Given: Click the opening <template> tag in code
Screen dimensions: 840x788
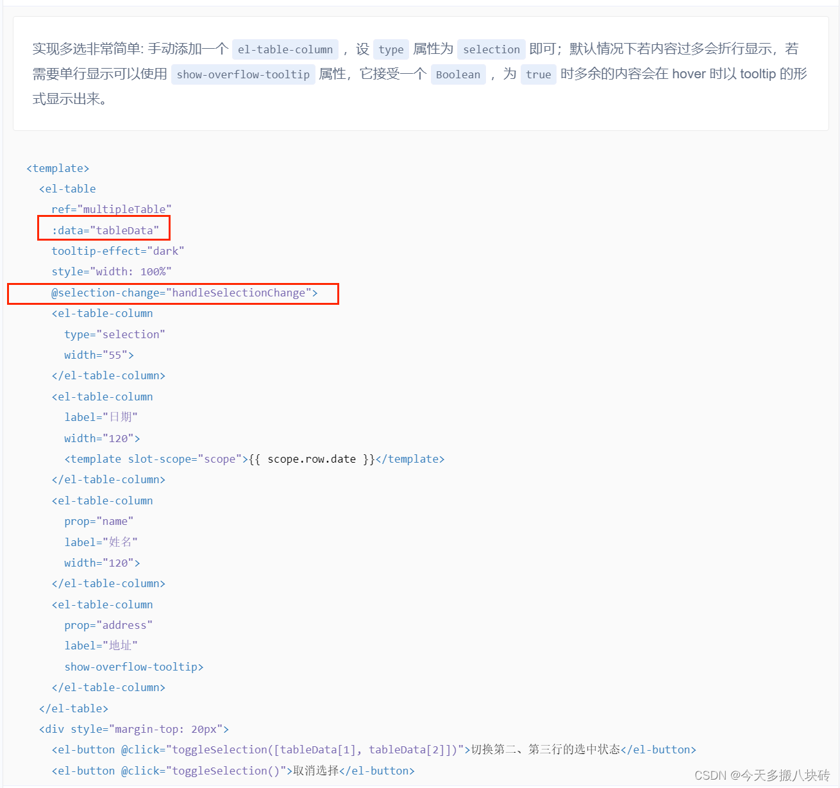Looking at the screenshot, I should coord(58,167).
